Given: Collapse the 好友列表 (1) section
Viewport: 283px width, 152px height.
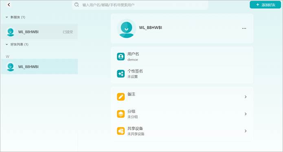Looking at the screenshot, I should [x=7, y=44].
